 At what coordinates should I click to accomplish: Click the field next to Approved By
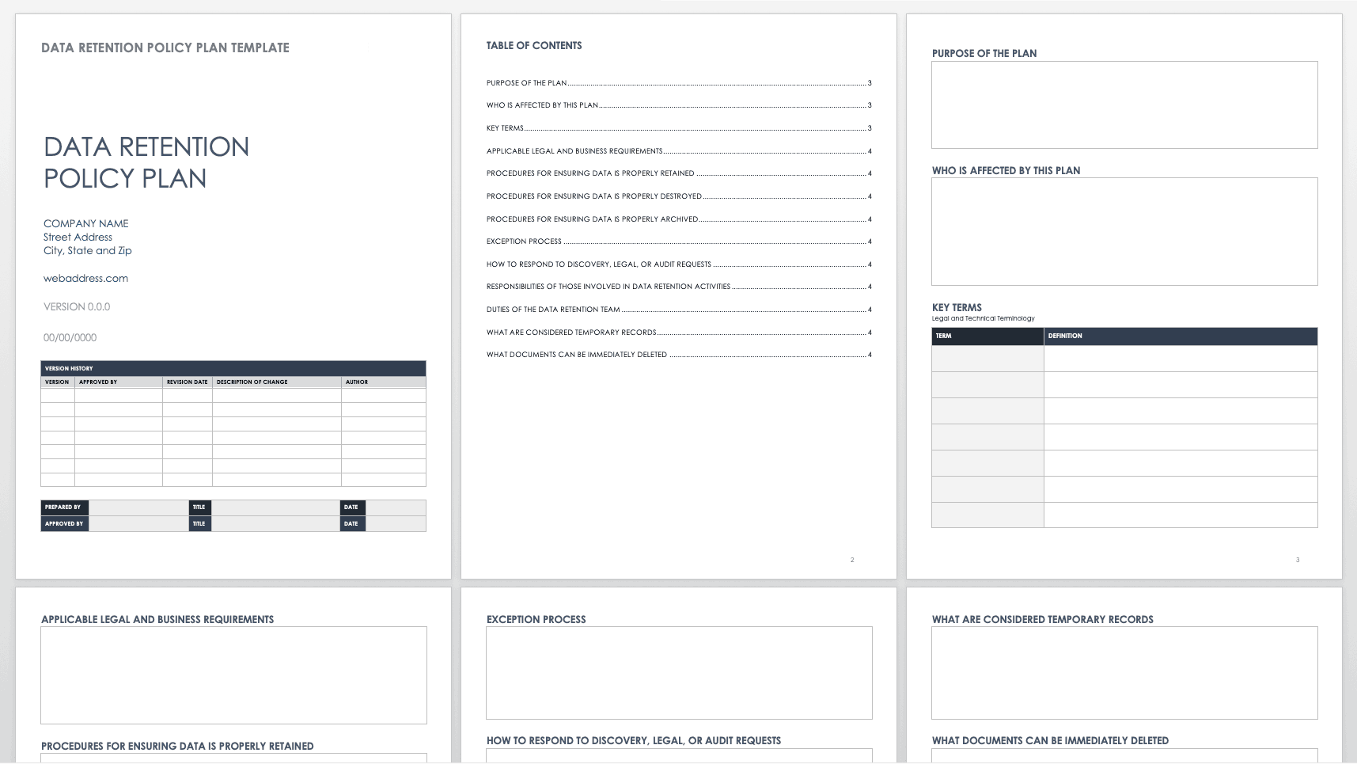point(138,524)
